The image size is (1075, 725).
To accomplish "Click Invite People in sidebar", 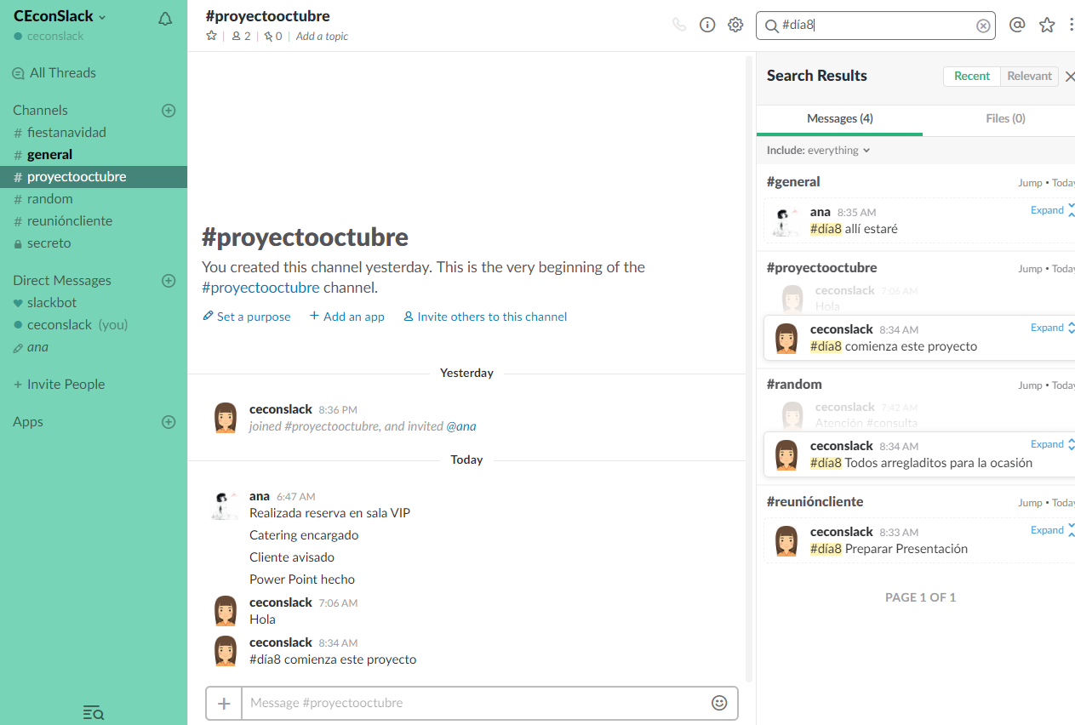I will [59, 385].
